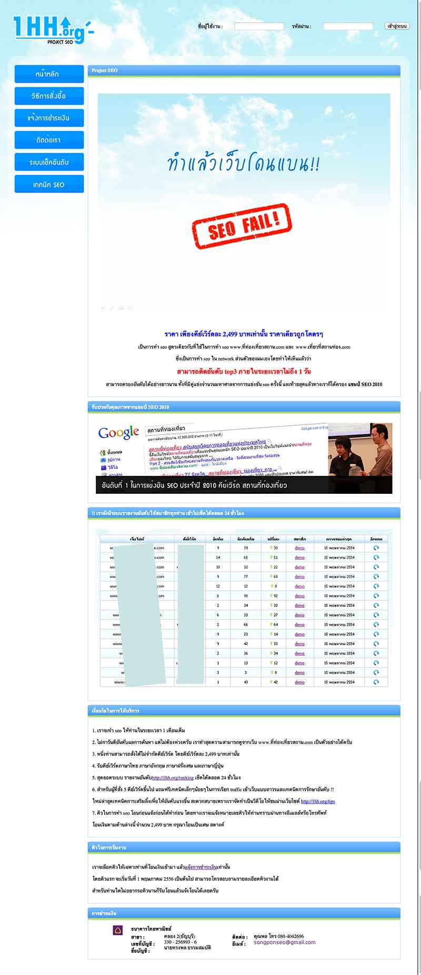Image resolution: width=421 pixels, height=975 pixels.
Task: Open the วิธีการสั่งซื้อ menu item
Action: (49, 96)
